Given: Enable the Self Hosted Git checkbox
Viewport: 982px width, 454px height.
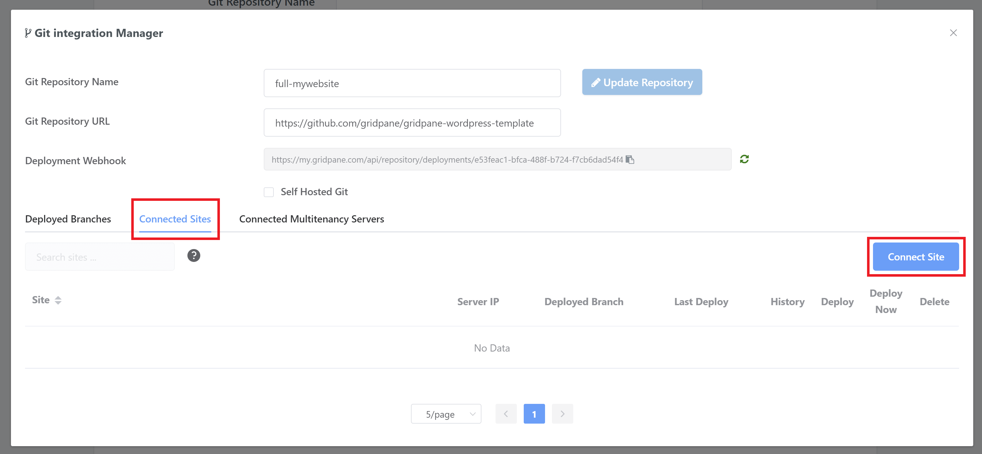Looking at the screenshot, I should (269, 192).
